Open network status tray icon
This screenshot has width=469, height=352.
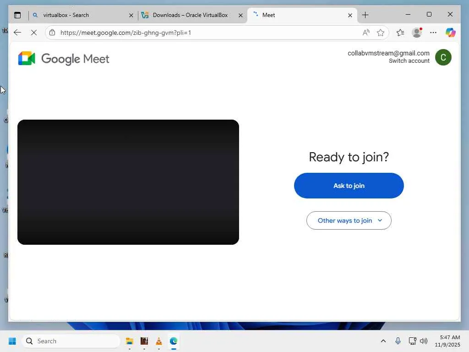[412, 341]
